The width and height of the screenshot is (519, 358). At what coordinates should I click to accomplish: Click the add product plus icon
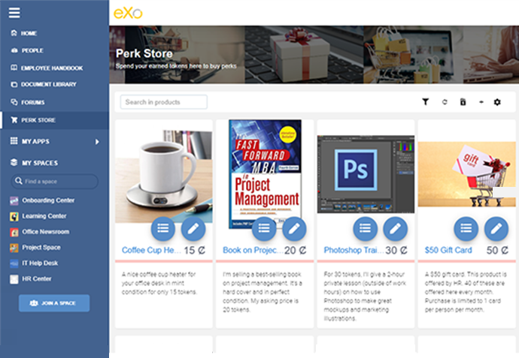481,102
